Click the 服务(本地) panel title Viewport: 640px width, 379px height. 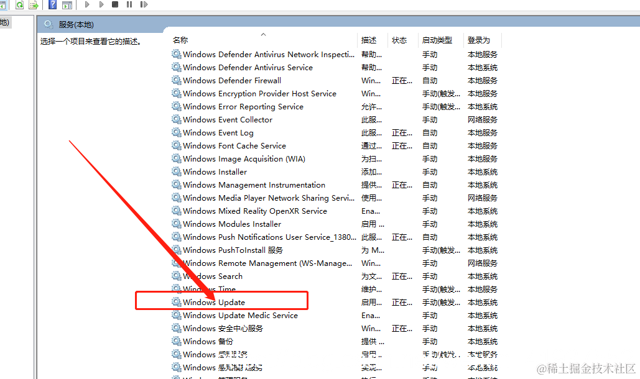coord(77,25)
